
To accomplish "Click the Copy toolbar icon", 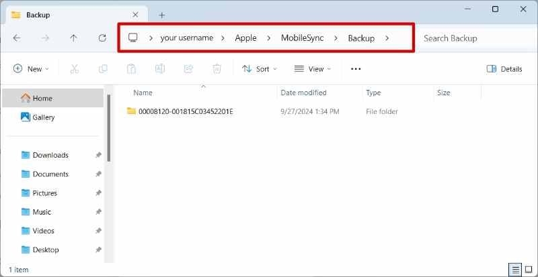I will pos(103,69).
